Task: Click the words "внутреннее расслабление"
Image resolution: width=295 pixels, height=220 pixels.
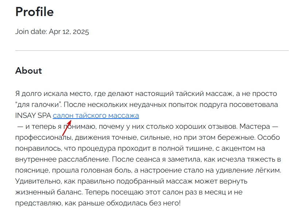Action: click(x=62, y=159)
